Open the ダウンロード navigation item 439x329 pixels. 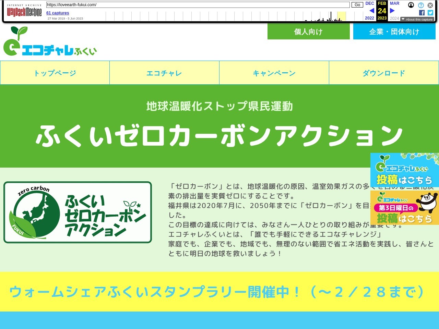(x=384, y=73)
